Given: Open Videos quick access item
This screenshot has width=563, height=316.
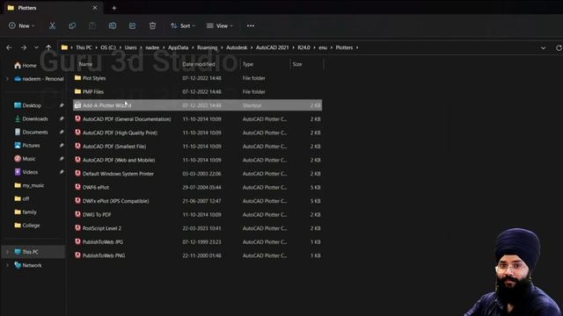Looking at the screenshot, I should click(x=26, y=172).
